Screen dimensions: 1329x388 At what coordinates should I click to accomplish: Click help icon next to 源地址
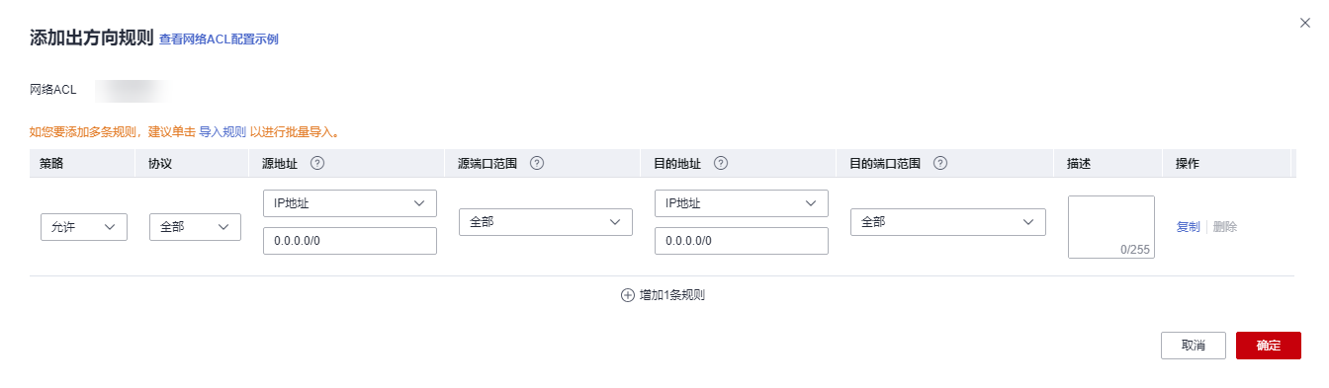317,164
